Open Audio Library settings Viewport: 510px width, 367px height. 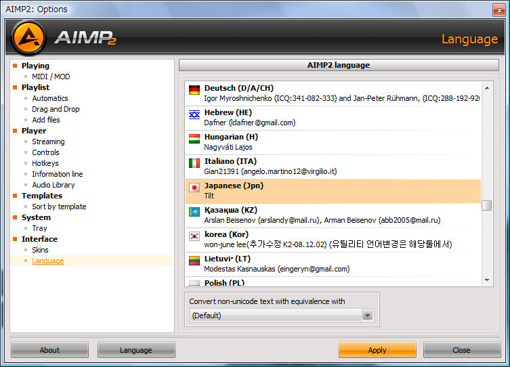coord(54,185)
